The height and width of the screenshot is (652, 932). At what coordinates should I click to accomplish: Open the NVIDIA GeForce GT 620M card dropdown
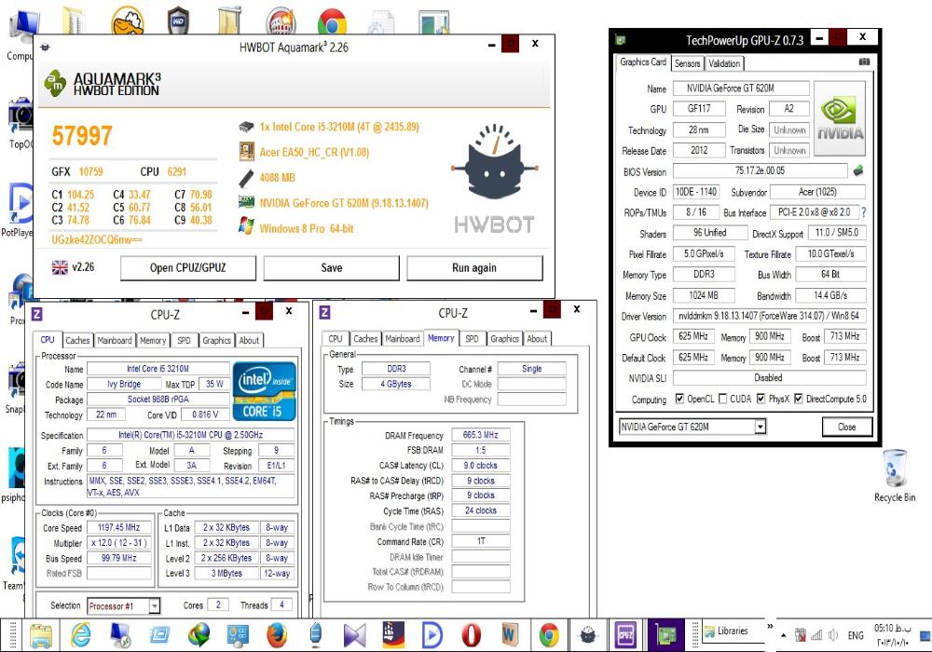point(761,427)
